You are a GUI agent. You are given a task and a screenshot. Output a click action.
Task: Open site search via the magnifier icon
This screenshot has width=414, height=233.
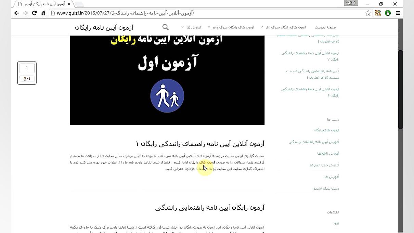pos(165,27)
